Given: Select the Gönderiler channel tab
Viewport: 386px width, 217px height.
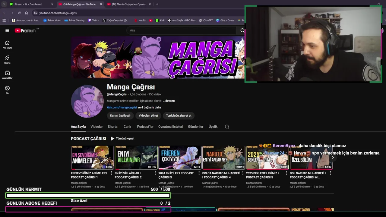Looking at the screenshot, I should [x=196, y=127].
